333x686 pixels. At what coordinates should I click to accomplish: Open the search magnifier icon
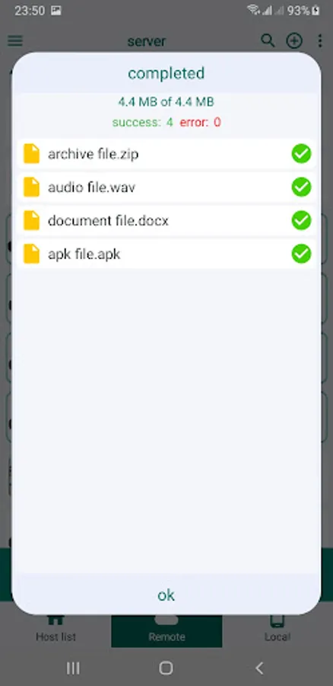(x=268, y=40)
